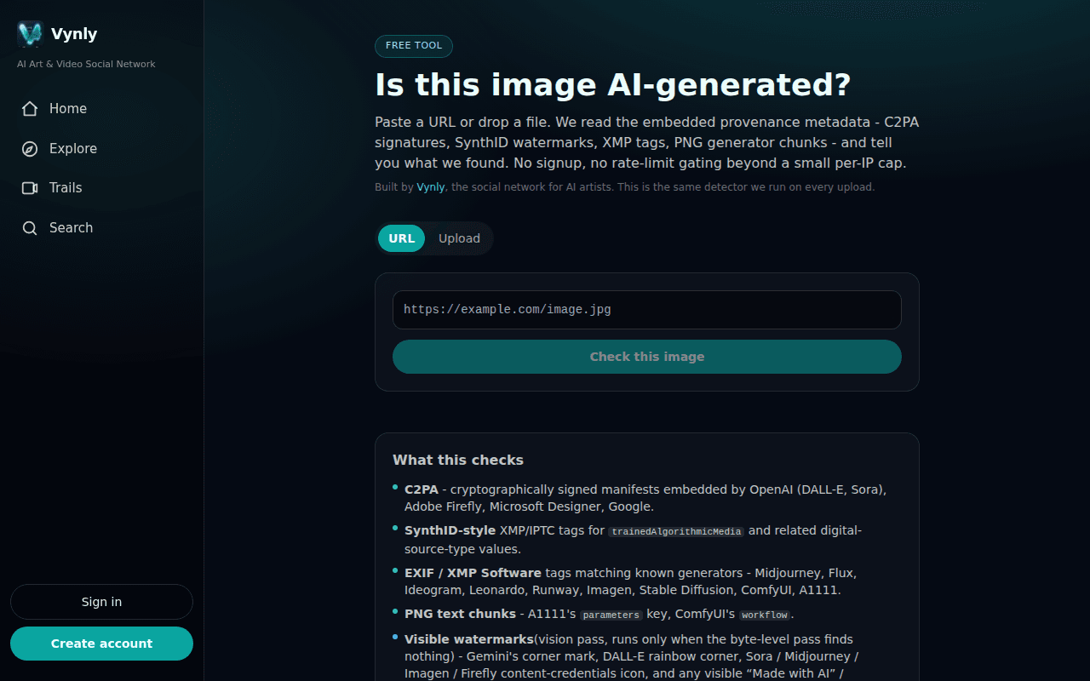Click the FREE TOOL badge

(x=414, y=46)
